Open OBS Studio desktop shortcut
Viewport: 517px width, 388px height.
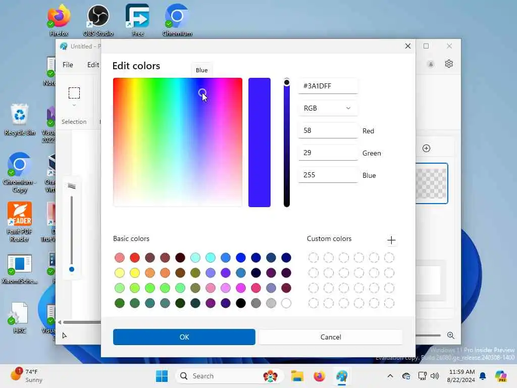coord(98,20)
